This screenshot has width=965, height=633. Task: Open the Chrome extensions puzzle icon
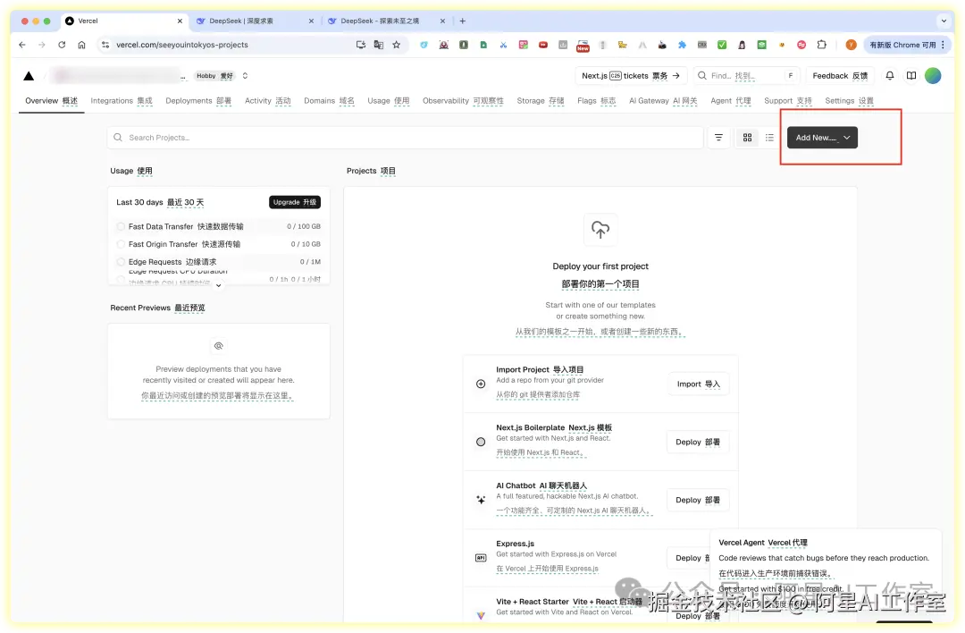[822, 45]
